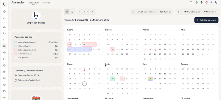Click the blue Ausencia por horas swatch
The width and height of the screenshot is (221, 100).
pyautogui.click(x=16, y=42)
